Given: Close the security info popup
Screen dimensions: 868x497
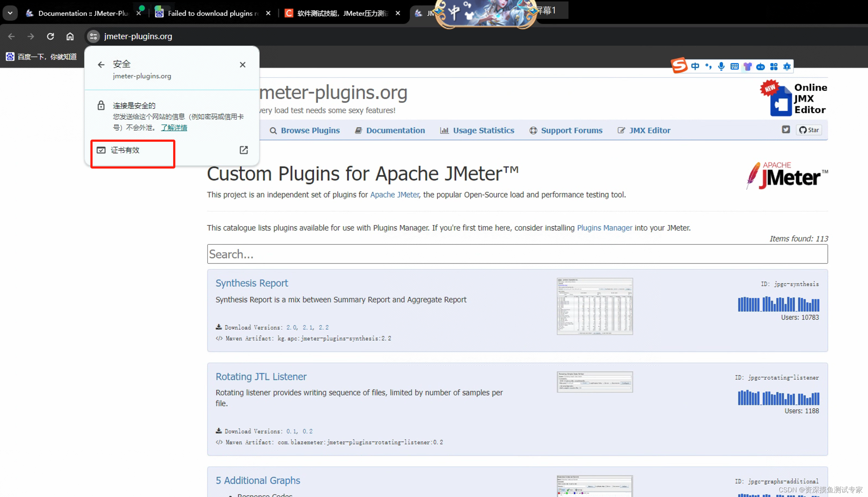Looking at the screenshot, I should point(243,65).
